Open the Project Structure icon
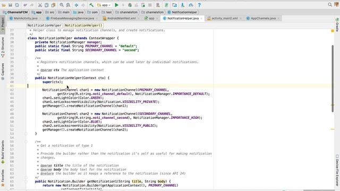The height and width of the screenshot is (191, 340). coord(175,5)
